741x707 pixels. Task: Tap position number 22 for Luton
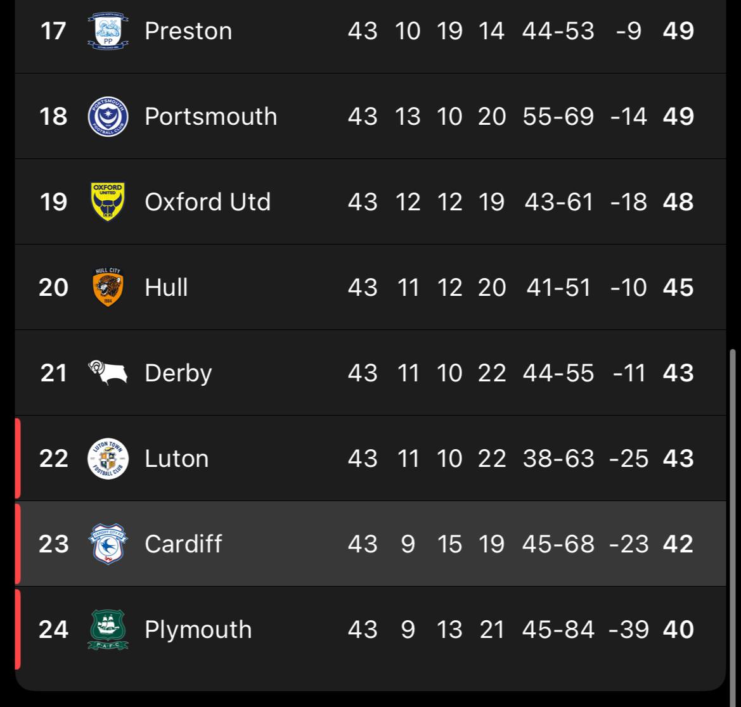(53, 459)
